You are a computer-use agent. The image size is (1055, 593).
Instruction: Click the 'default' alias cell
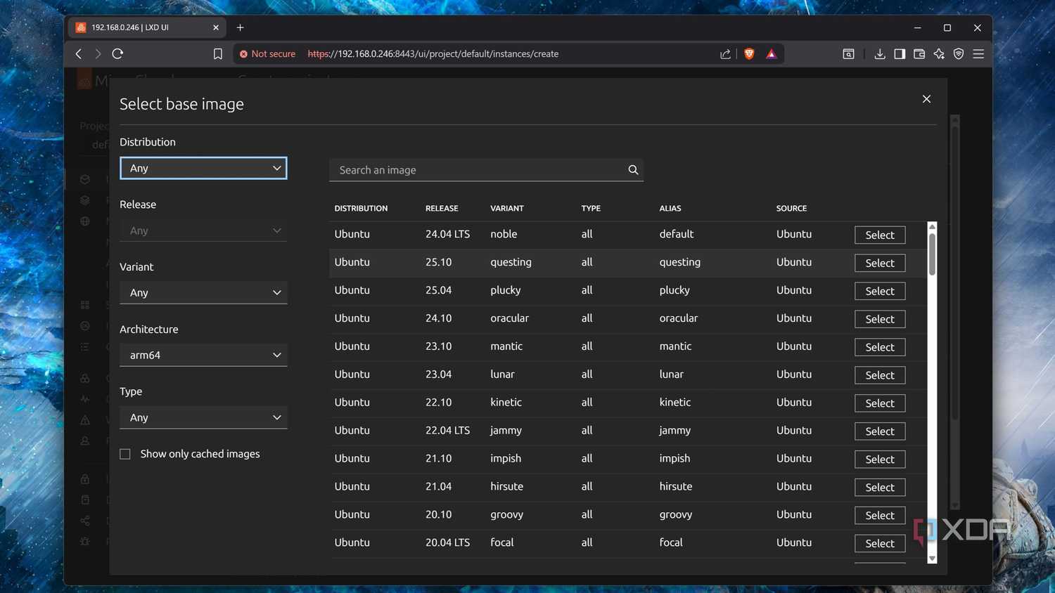pos(677,234)
